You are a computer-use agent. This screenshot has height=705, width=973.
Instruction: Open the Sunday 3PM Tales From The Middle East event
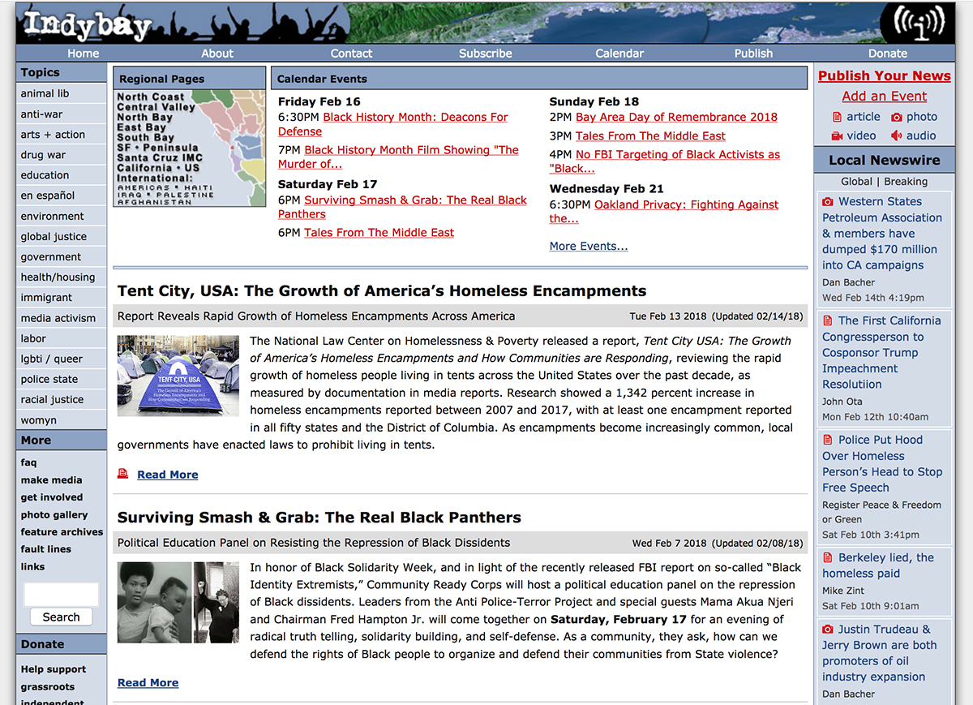650,135
